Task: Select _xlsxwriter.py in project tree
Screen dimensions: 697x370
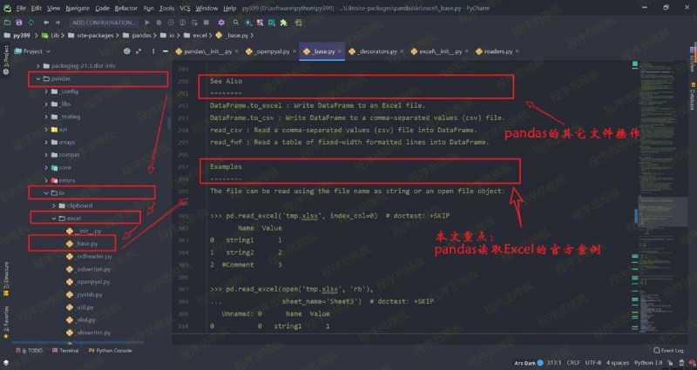Action: 89,333
